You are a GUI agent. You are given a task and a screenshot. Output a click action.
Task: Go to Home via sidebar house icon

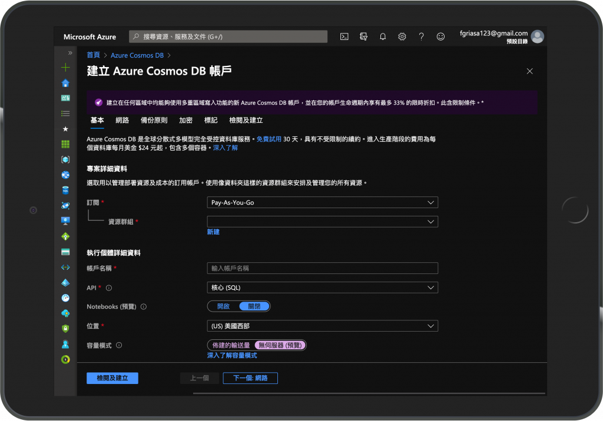pos(65,83)
